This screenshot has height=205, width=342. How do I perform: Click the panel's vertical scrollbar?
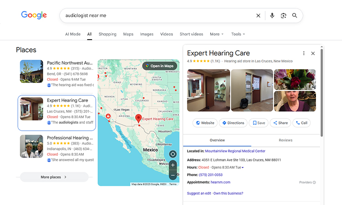pos(321,93)
